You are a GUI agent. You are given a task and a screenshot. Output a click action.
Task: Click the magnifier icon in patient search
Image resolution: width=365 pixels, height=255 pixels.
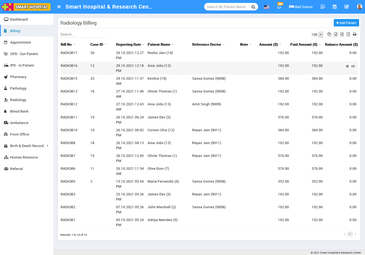253,7
